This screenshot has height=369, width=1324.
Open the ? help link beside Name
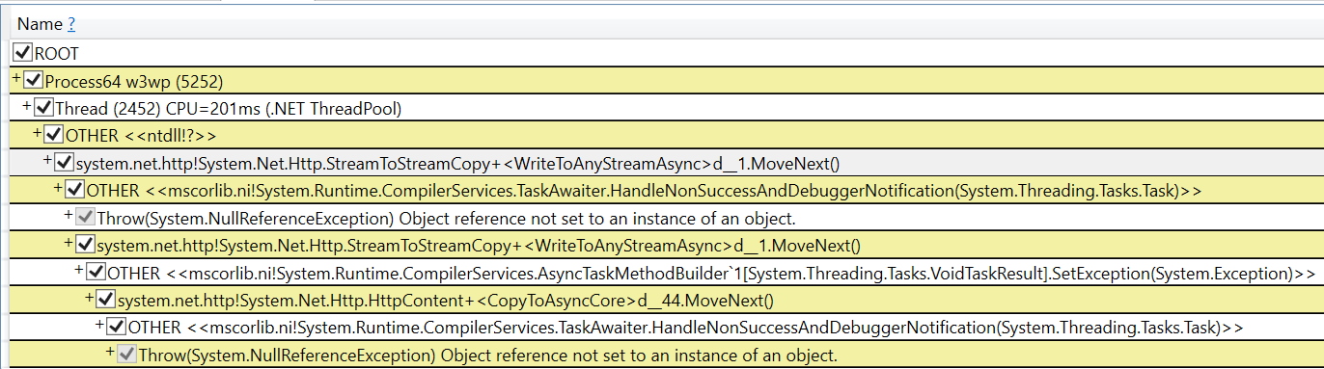[71, 25]
